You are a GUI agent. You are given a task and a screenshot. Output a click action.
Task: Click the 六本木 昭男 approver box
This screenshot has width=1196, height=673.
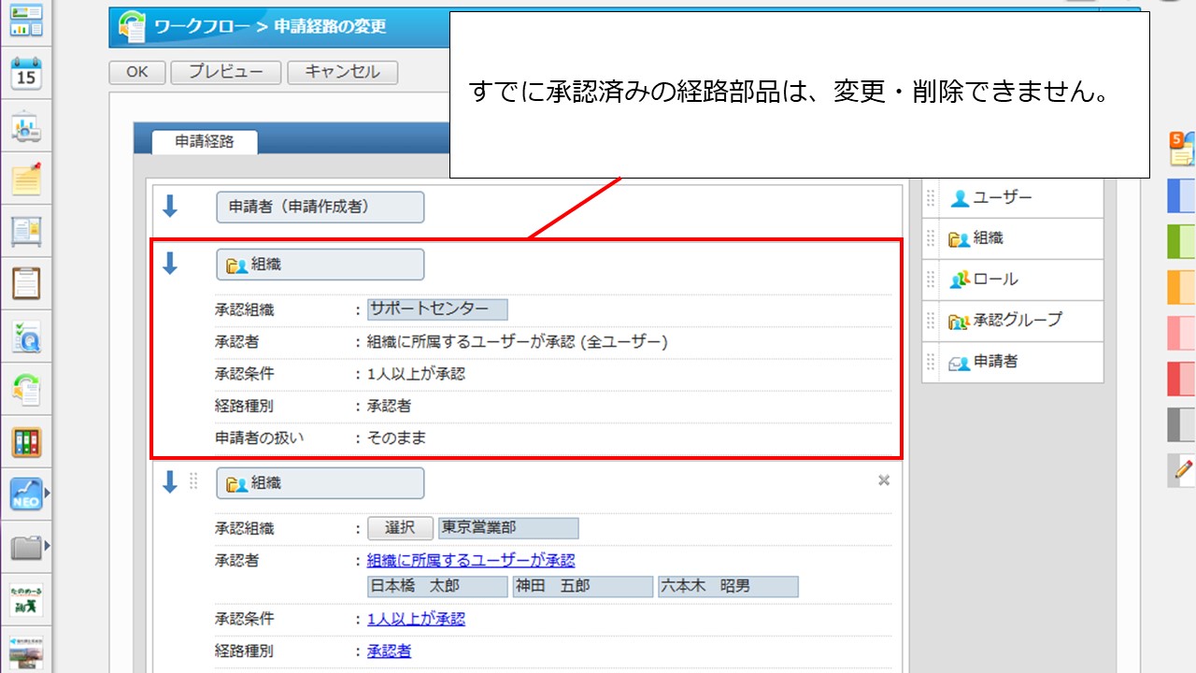pos(728,586)
